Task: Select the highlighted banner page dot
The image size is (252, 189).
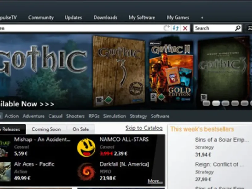Action: (216, 103)
